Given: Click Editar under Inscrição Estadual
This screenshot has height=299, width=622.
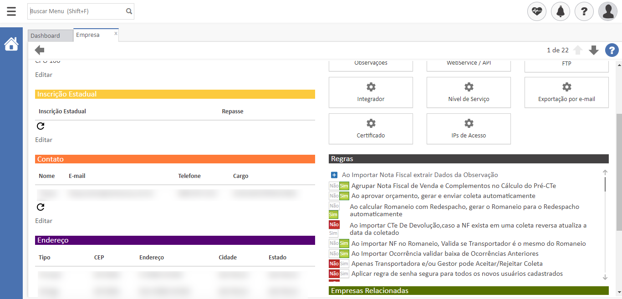Looking at the screenshot, I should point(44,140).
